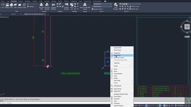The height and width of the screenshot is (107, 191).
Task: Expand Subobject Selection Filter submenu
Action: [x=122, y=94]
